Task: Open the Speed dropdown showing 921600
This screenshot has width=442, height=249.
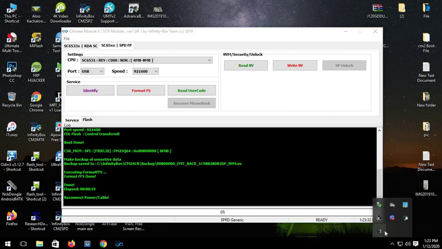Action: pyautogui.click(x=145, y=71)
